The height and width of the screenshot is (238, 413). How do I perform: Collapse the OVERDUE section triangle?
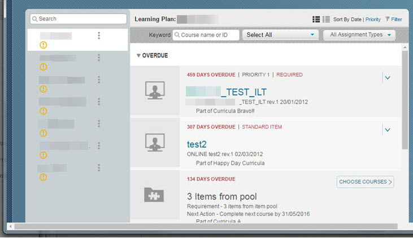tap(138, 55)
